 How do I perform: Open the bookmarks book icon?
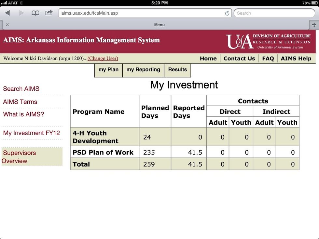(35, 13)
